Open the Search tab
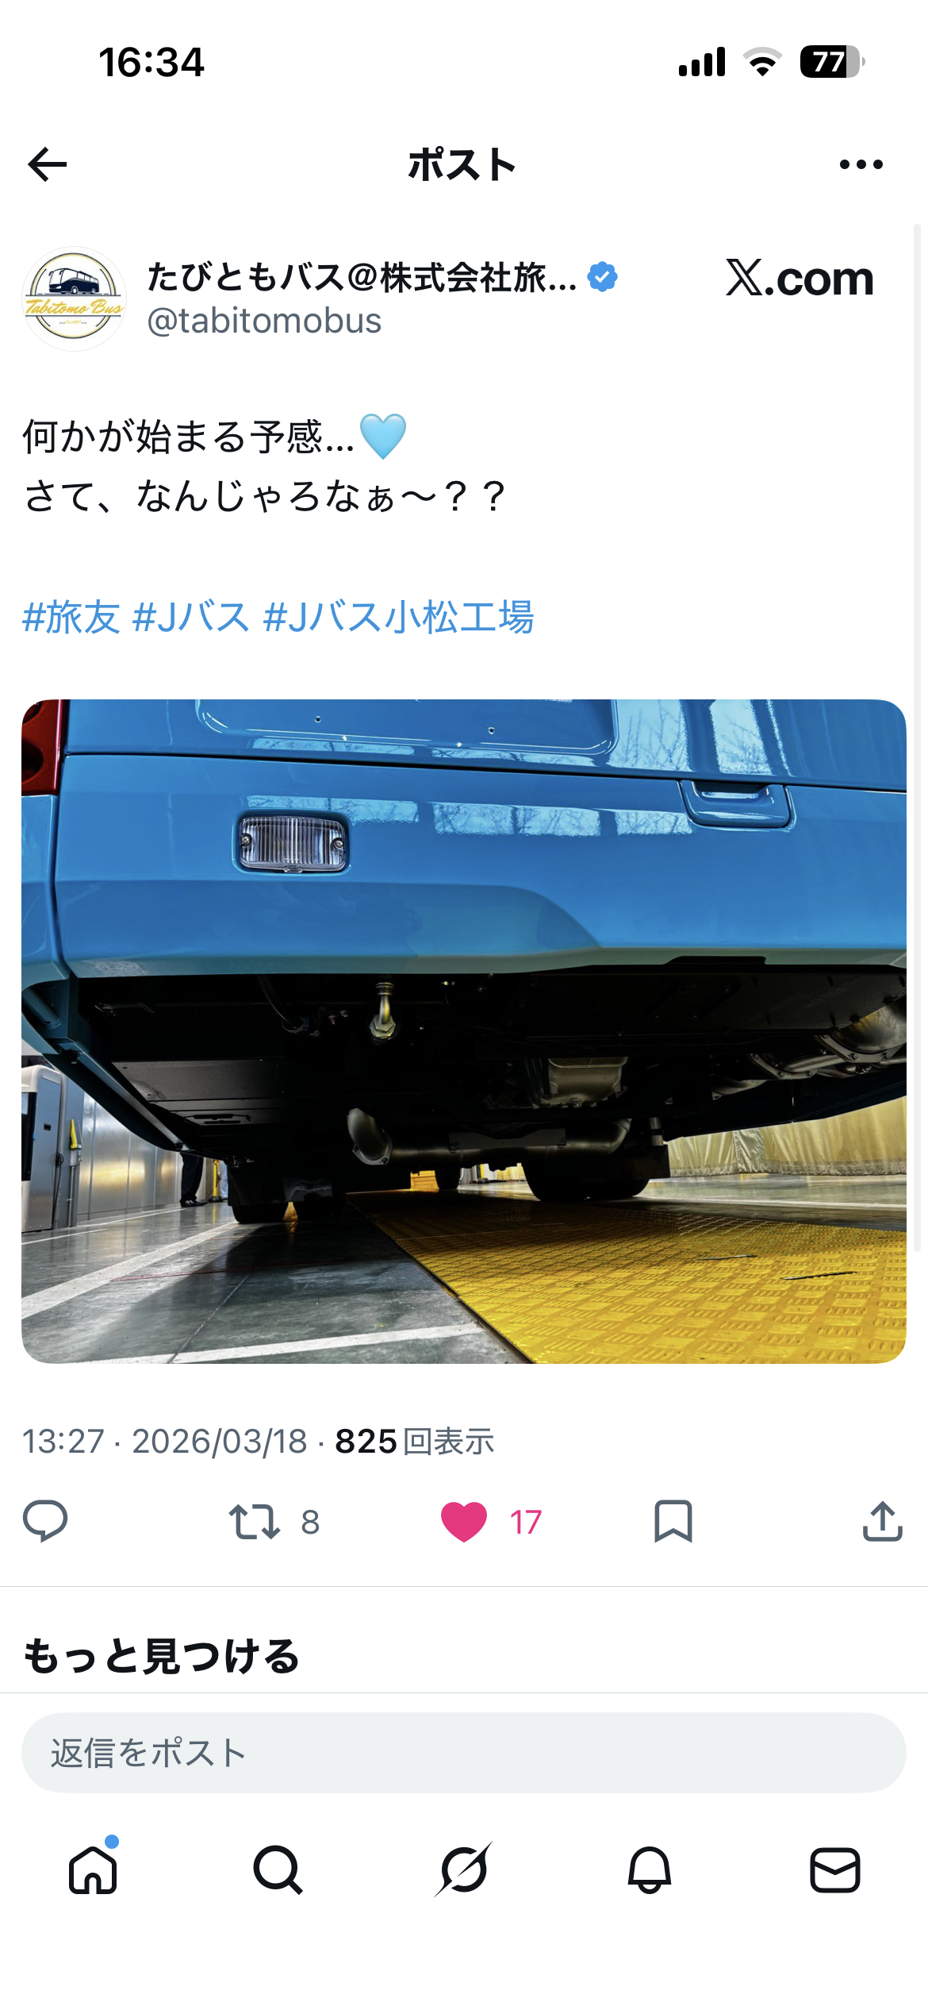 (278, 1869)
